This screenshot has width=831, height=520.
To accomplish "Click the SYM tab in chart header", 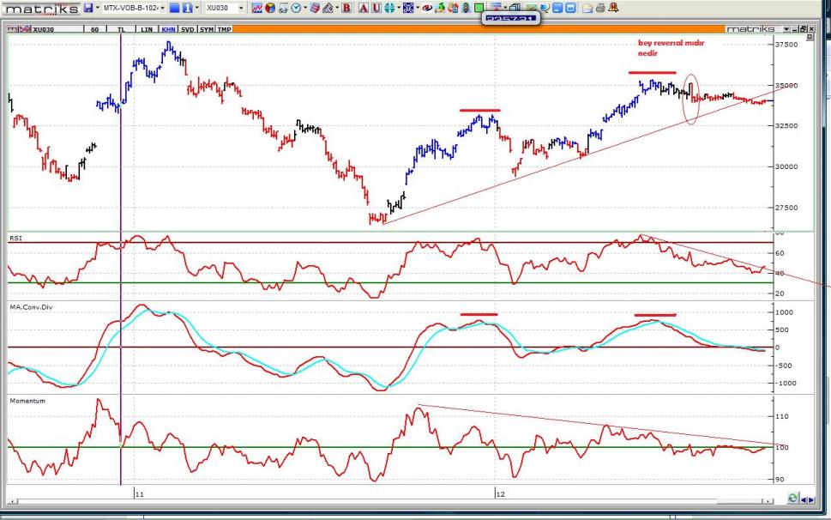I will tap(207, 29).
